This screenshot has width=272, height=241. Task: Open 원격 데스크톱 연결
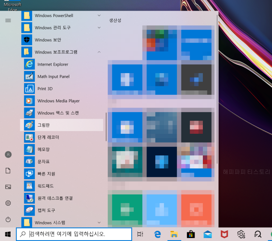pos(62,198)
